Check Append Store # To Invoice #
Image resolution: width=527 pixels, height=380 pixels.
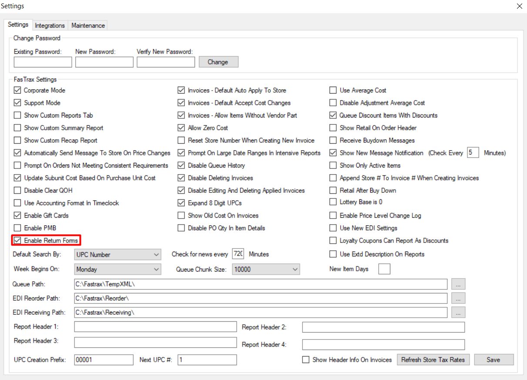tap(333, 178)
